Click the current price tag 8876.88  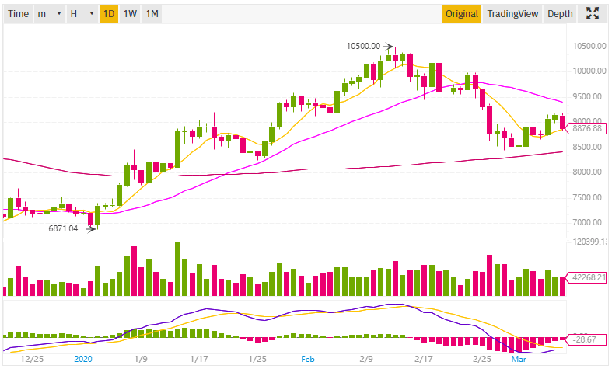pos(587,128)
